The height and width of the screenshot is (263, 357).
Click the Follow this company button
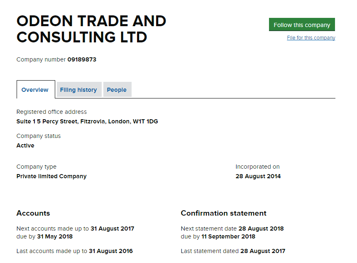point(302,25)
